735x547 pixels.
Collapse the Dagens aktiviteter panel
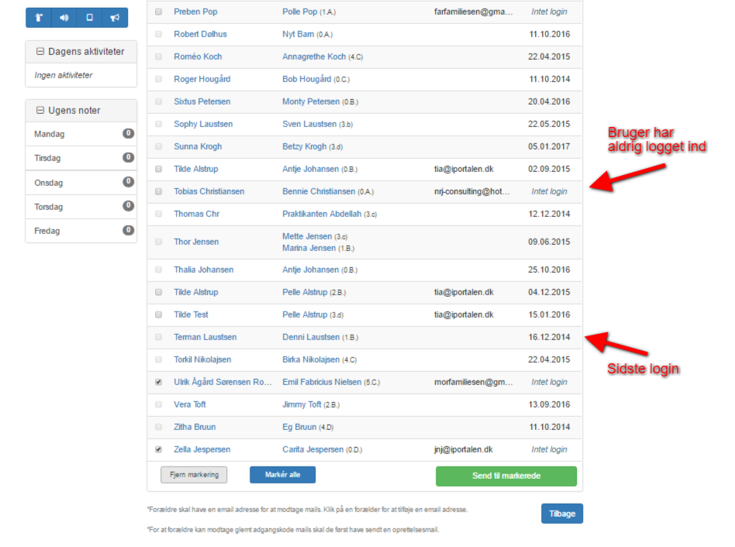[x=40, y=51]
